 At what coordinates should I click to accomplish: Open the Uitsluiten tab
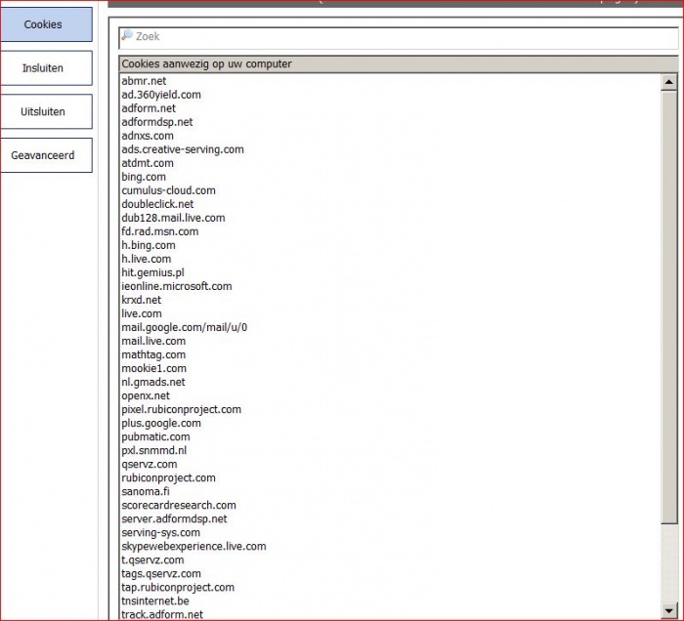pos(46,111)
